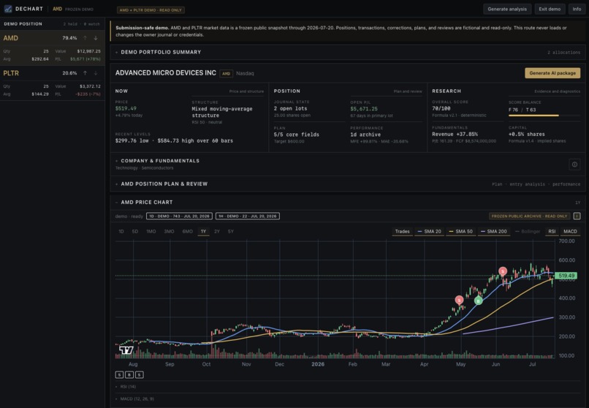Click the 1H Demo 22 dataset badge
Viewport: 589px width, 408px height.
tap(248, 216)
